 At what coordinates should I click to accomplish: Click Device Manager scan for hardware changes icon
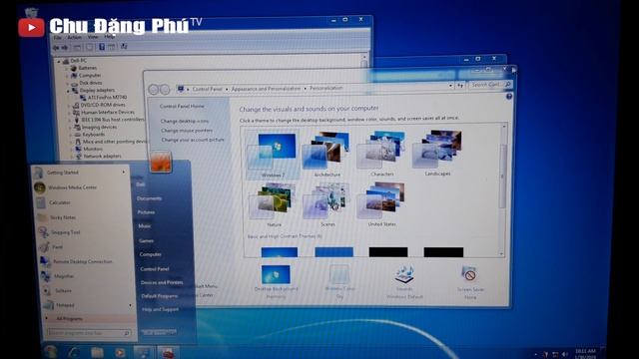pyautogui.click(x=124, y=47)
